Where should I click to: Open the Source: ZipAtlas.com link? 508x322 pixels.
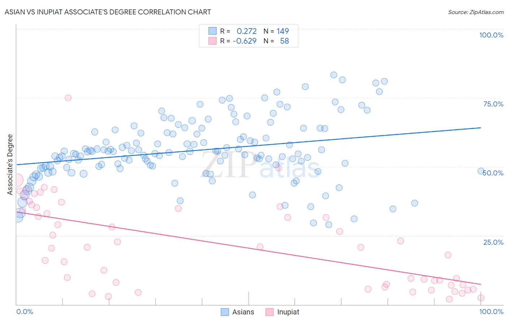(476, 12)
